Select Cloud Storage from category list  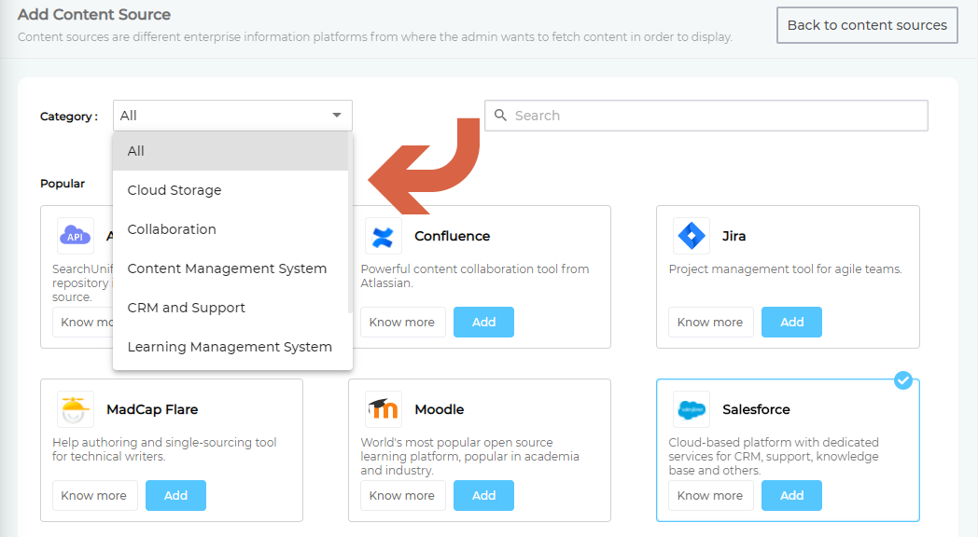tap(175, 190)
